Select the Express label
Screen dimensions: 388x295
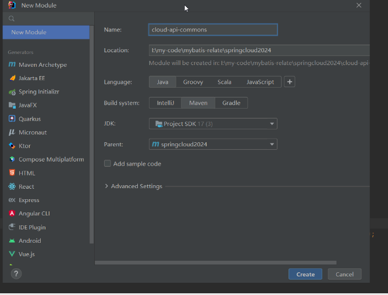(29, 200)
